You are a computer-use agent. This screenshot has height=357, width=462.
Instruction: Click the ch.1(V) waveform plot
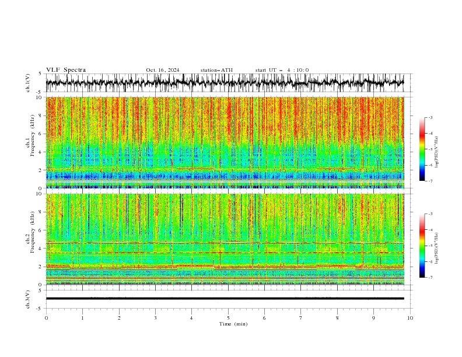coord(228,83)
